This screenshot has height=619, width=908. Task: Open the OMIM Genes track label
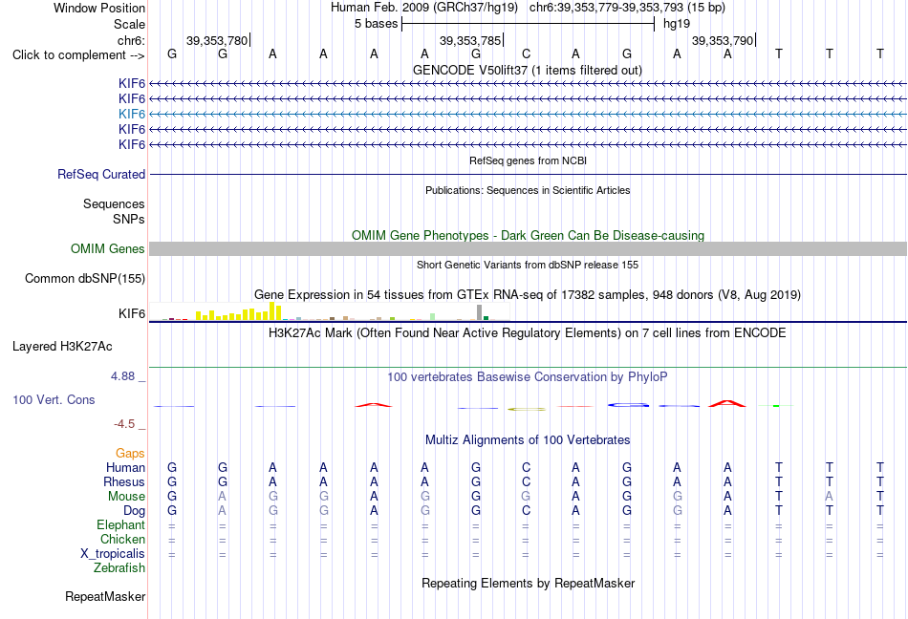click(108, 248)
